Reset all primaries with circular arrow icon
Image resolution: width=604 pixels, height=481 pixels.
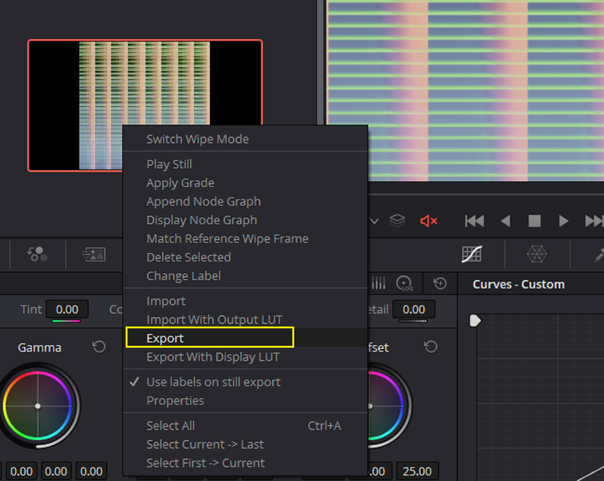click(x=440, y=284)
